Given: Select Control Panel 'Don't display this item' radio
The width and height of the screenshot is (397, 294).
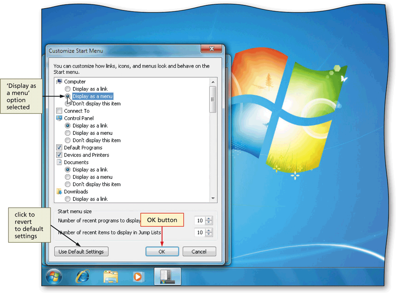Looking at the screenshot, I should [67, 140].
